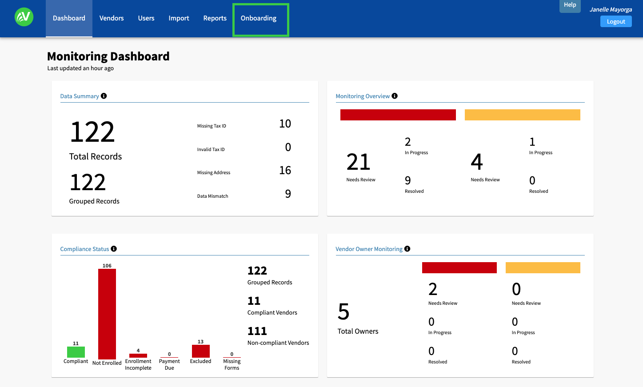Click the Vendor Owner Monitoring info icon

pyautogui.click(x=407, y=249)
